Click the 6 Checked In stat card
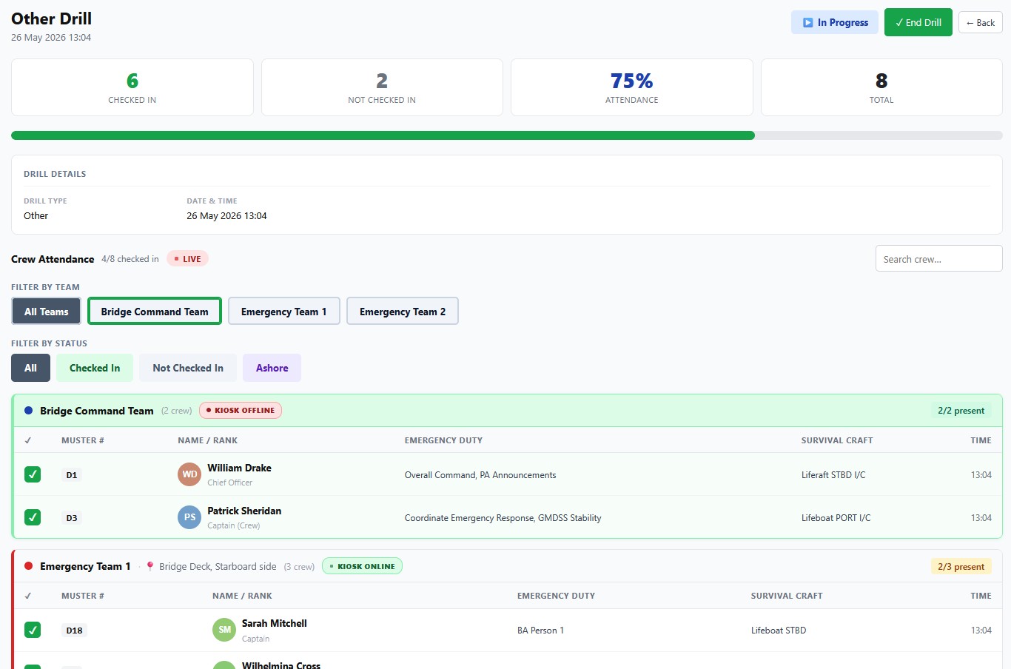This screenshot has height=669, width=1011. point(132,87)
